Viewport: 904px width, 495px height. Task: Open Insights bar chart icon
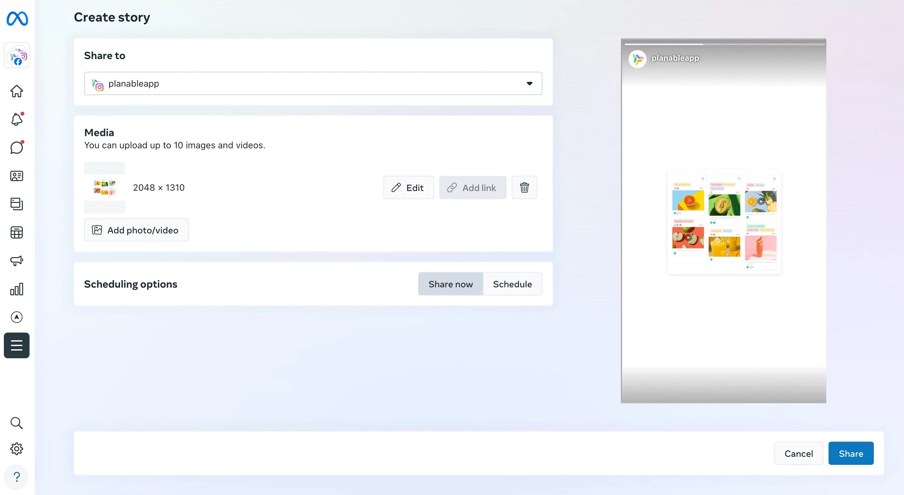[16, 289]
